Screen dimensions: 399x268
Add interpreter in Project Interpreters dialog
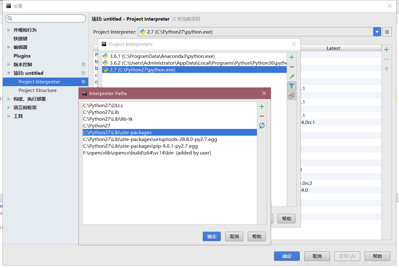coord(292,57)
